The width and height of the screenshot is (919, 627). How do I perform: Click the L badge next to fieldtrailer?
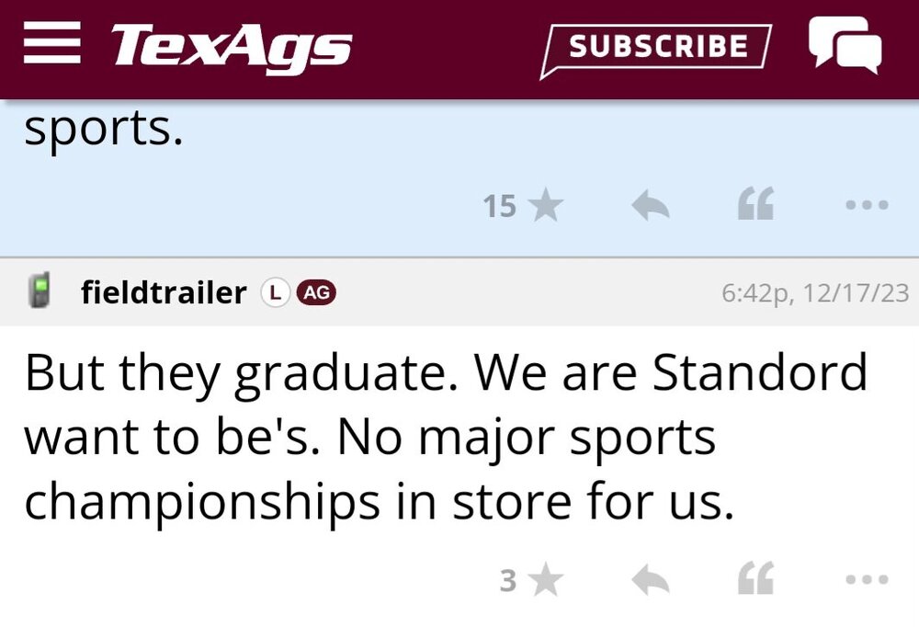pos(273,292)
